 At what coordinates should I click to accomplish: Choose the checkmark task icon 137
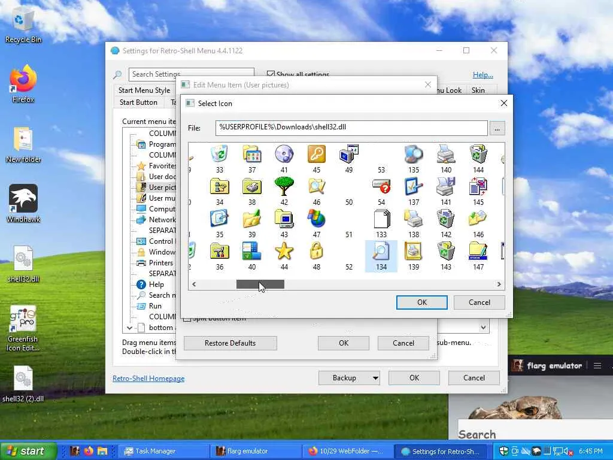pos(414,186)
